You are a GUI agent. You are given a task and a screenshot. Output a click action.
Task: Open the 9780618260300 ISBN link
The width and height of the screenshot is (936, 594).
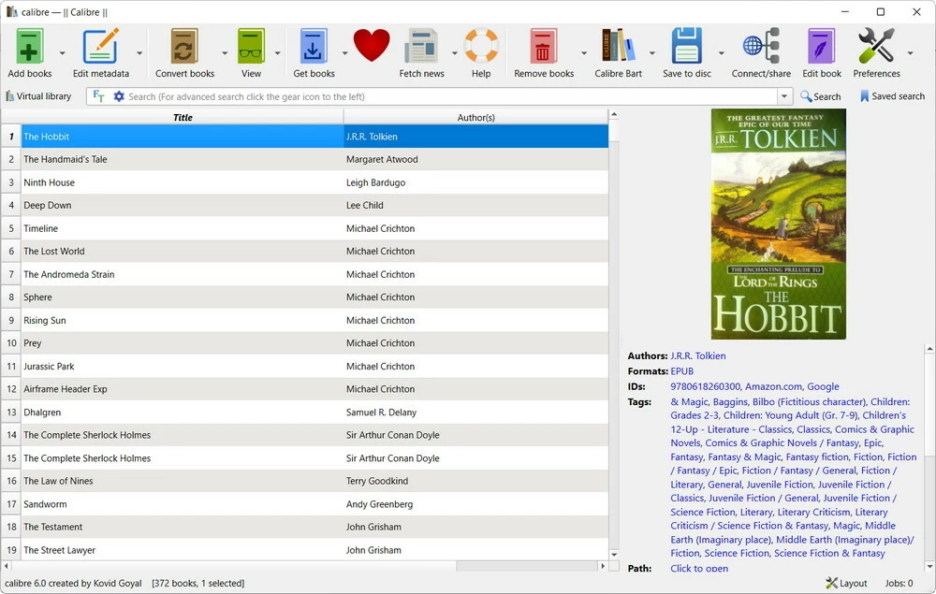click(705, 386)
